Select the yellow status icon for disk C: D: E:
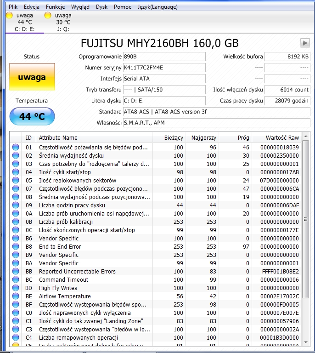315x353 pixels. pos(10,15)
